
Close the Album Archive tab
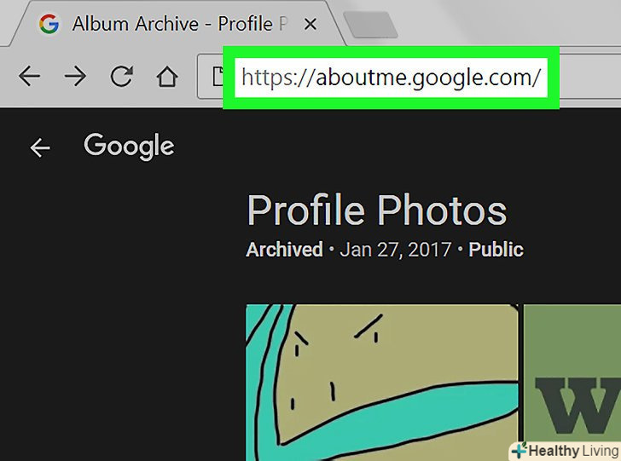[x=310, y=25]
